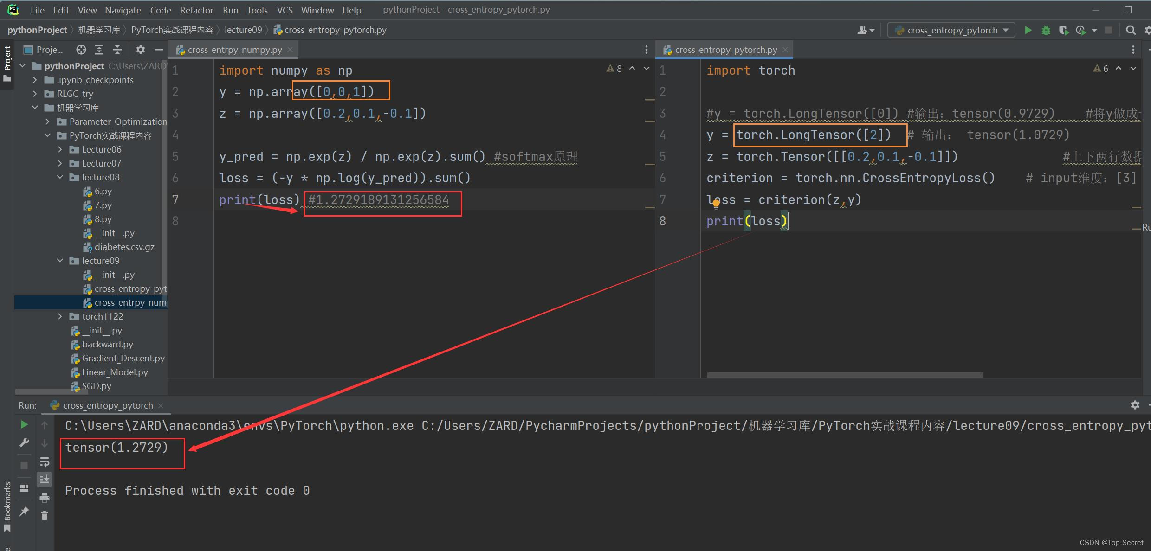Run cross_entropy_pytorch with top green arrow

tap(1028, 30)
